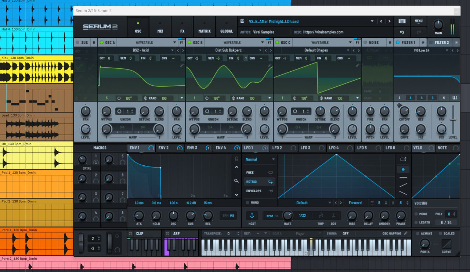Click the Forward LFO direction button

coord(355,203)
